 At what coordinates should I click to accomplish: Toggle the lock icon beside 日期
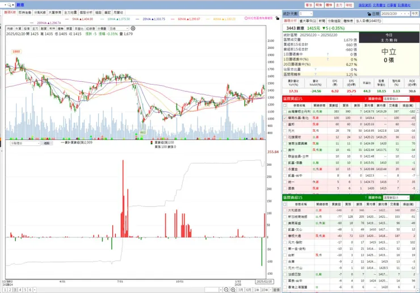tap(369, 14)
